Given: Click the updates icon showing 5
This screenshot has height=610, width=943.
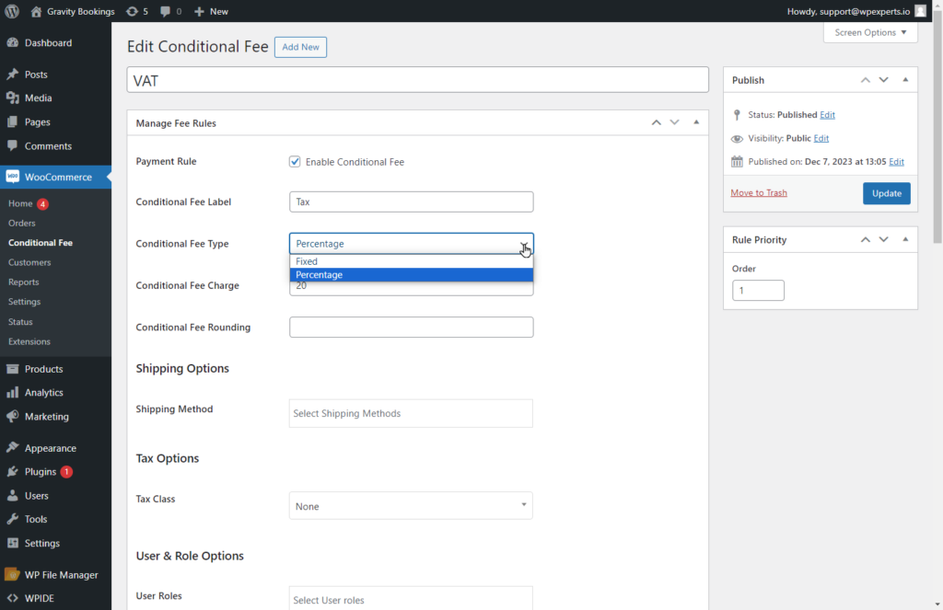Looking at the screenshot, I should point(132,11).
